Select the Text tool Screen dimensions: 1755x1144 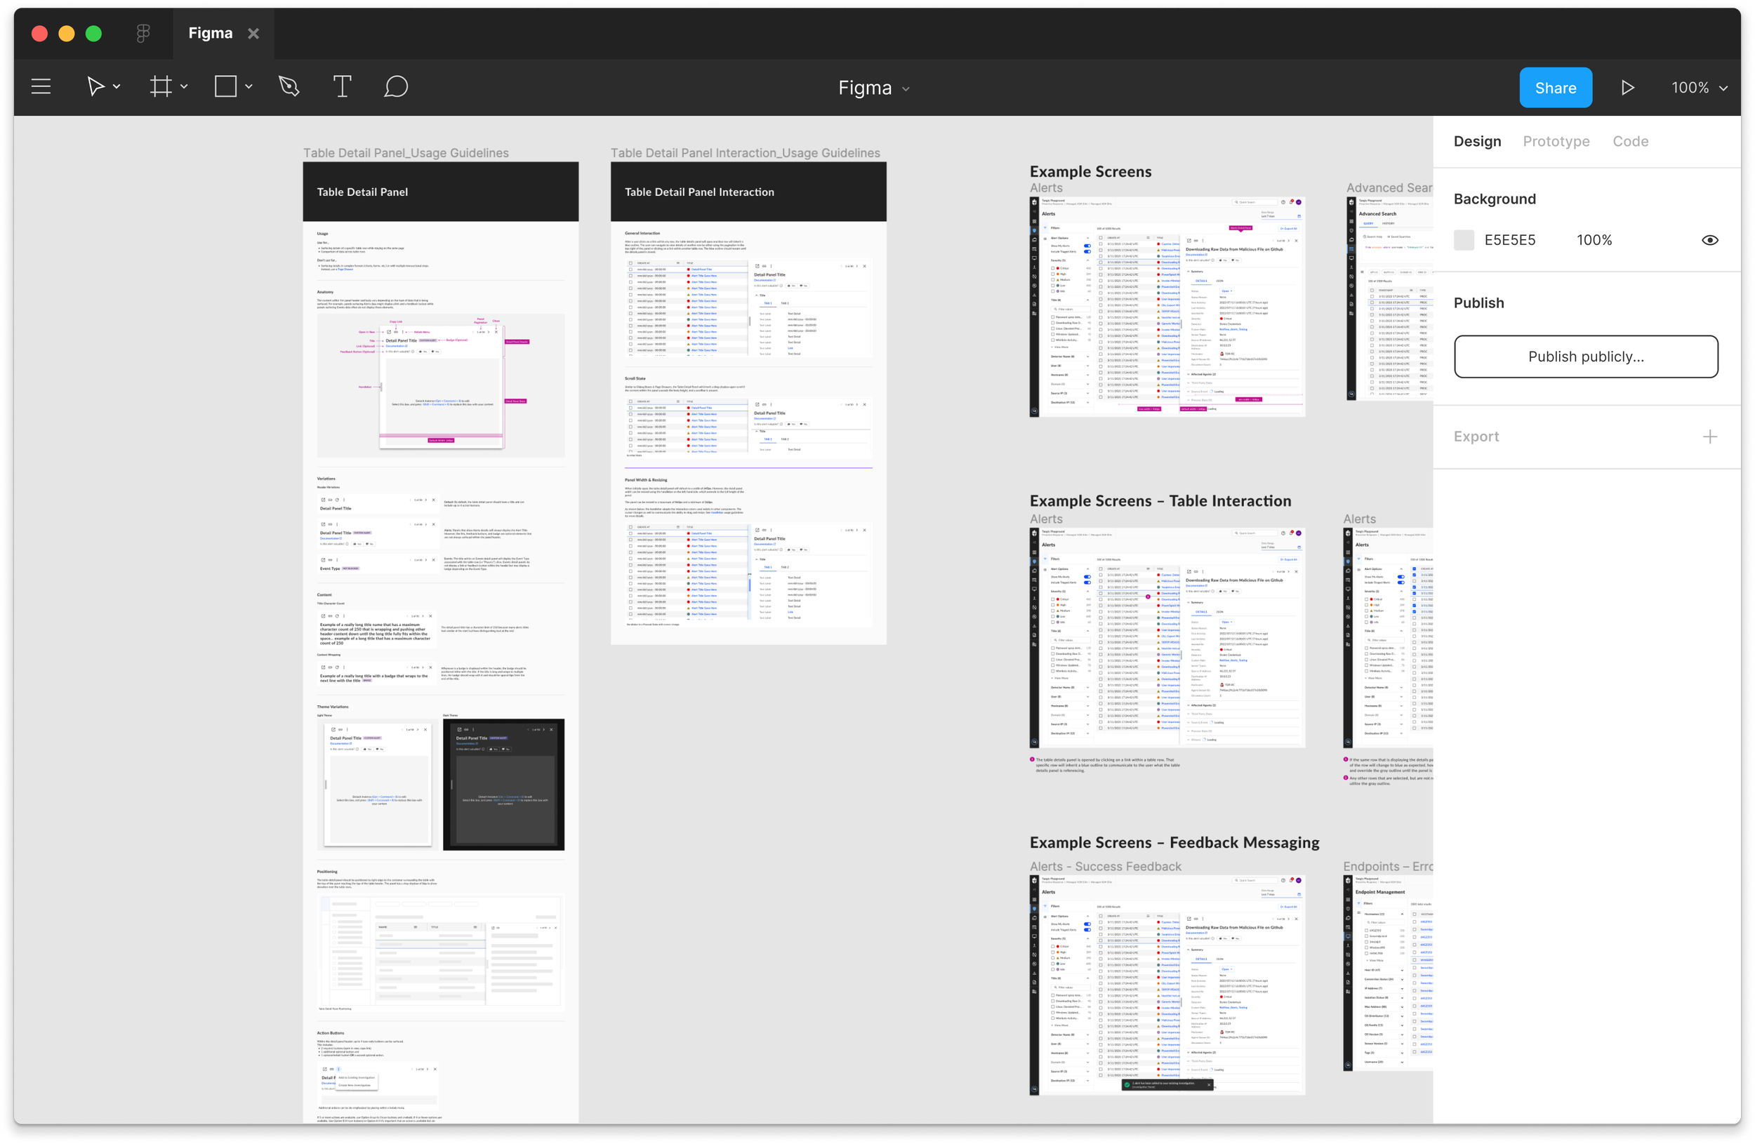click(x=342, y=87)
